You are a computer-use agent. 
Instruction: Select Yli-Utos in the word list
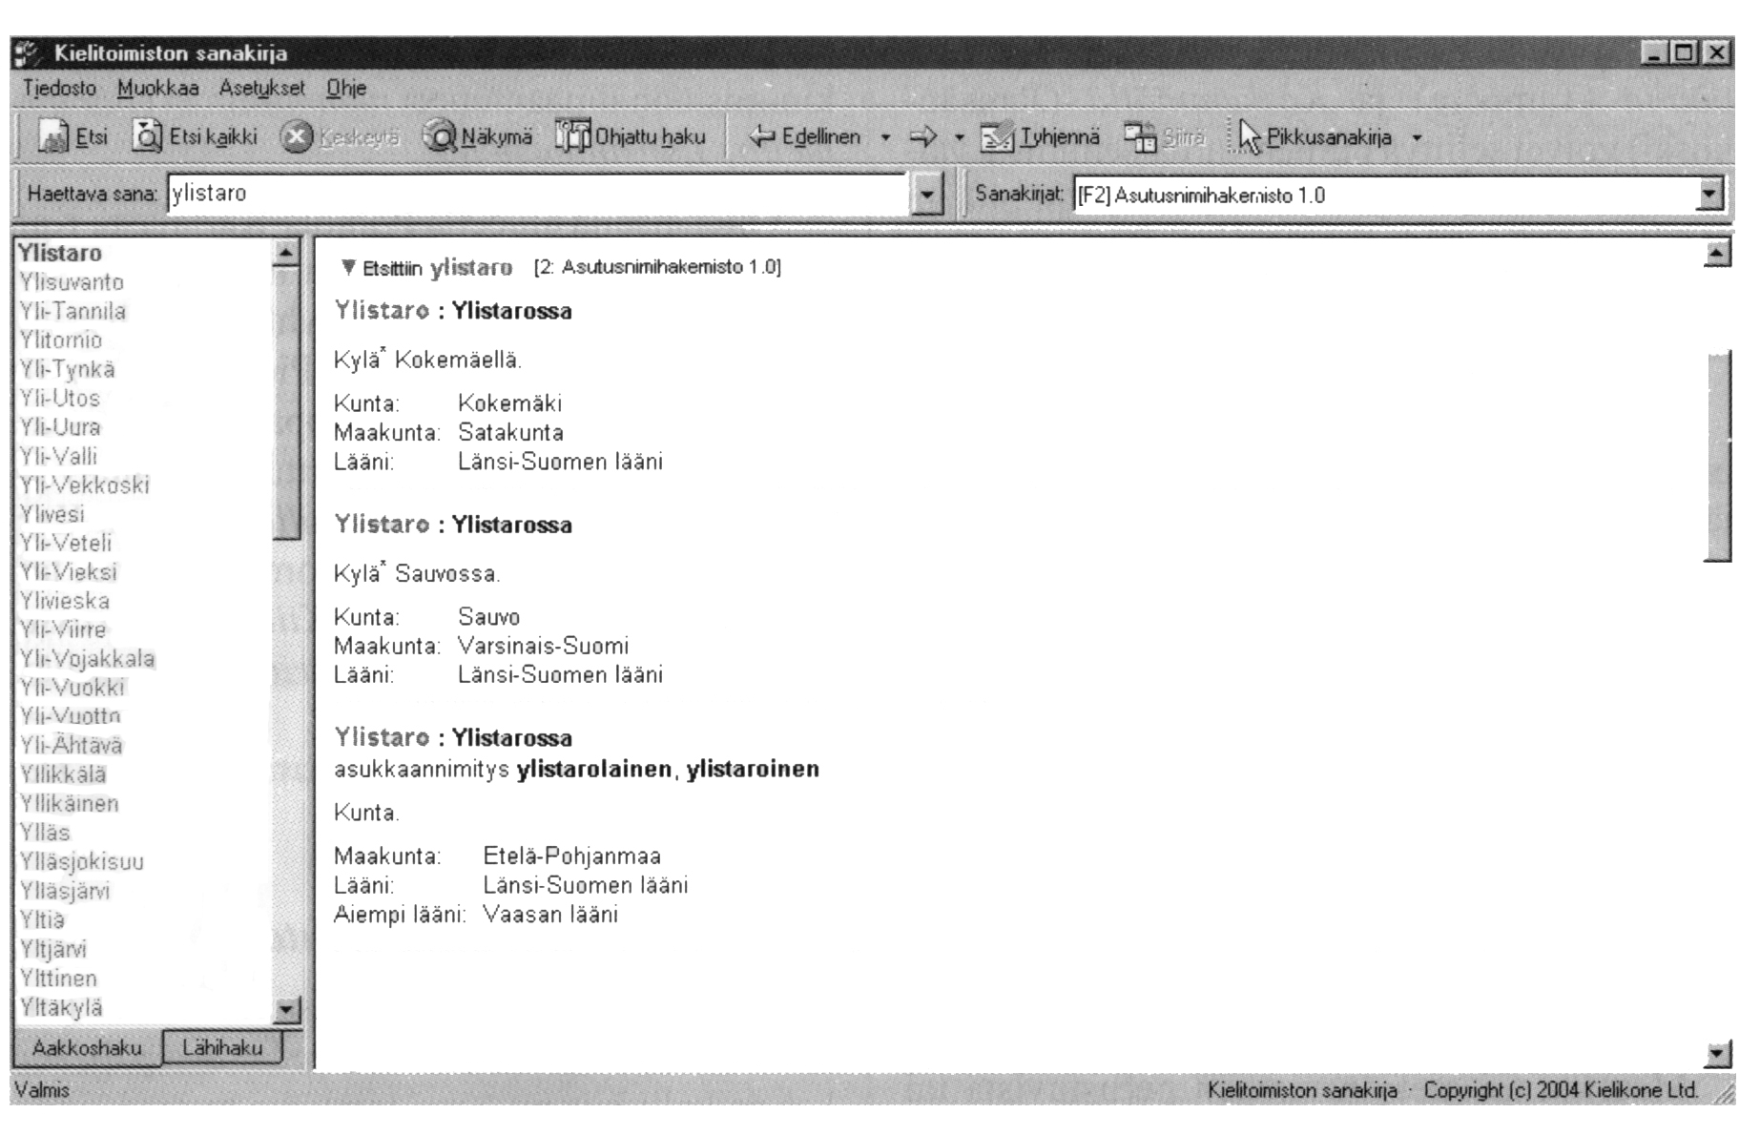tap(60, 398)
